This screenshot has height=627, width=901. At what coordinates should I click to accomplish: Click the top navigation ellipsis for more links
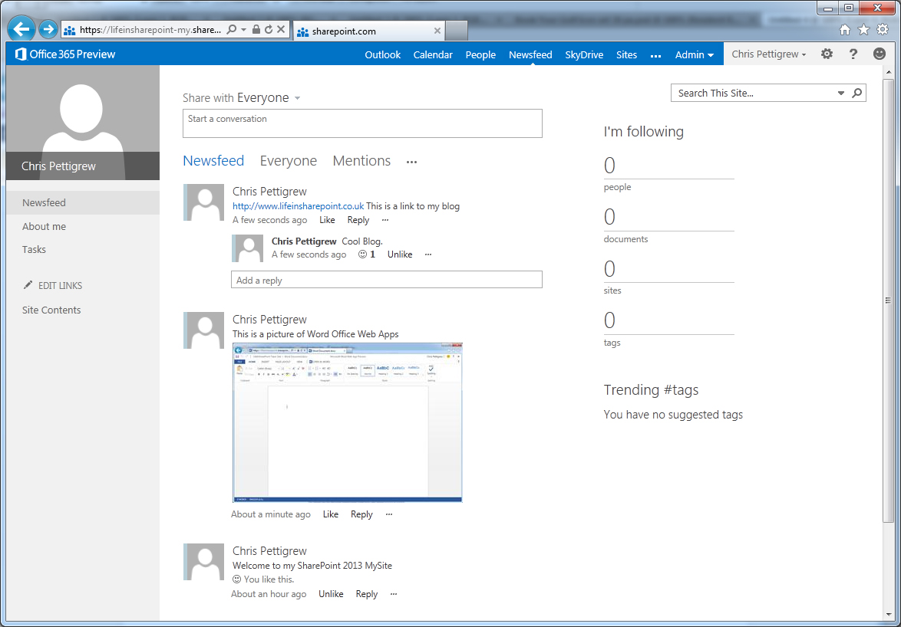click(655, 56)
